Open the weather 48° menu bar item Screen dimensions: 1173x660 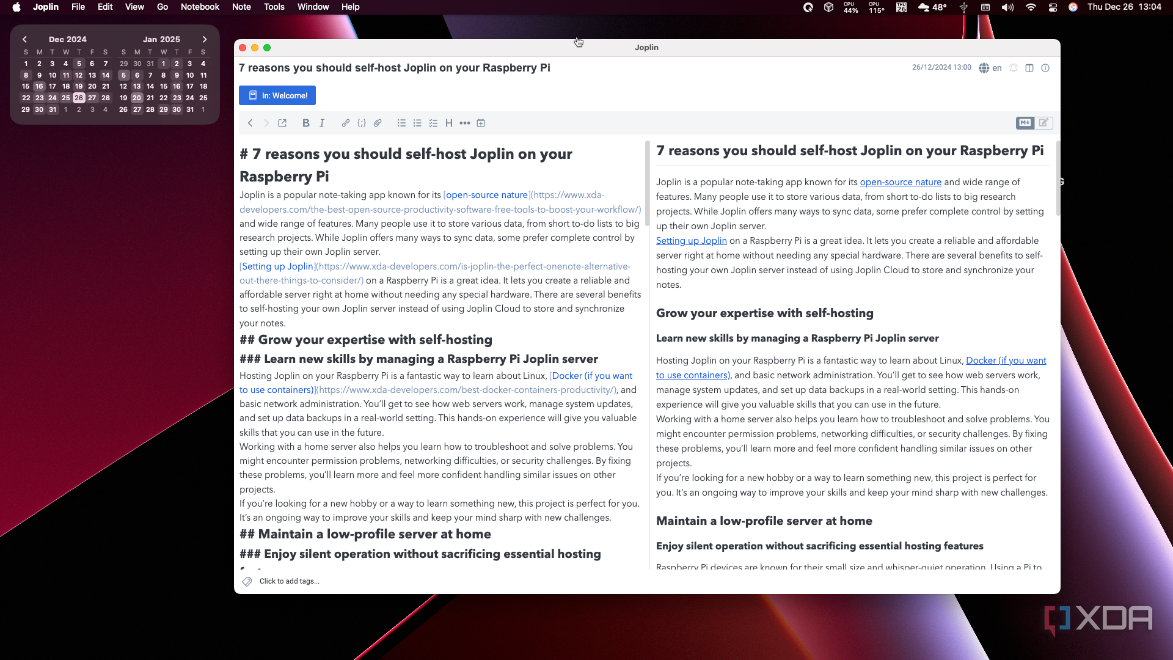pyautogui.click(x=933, y=7)
